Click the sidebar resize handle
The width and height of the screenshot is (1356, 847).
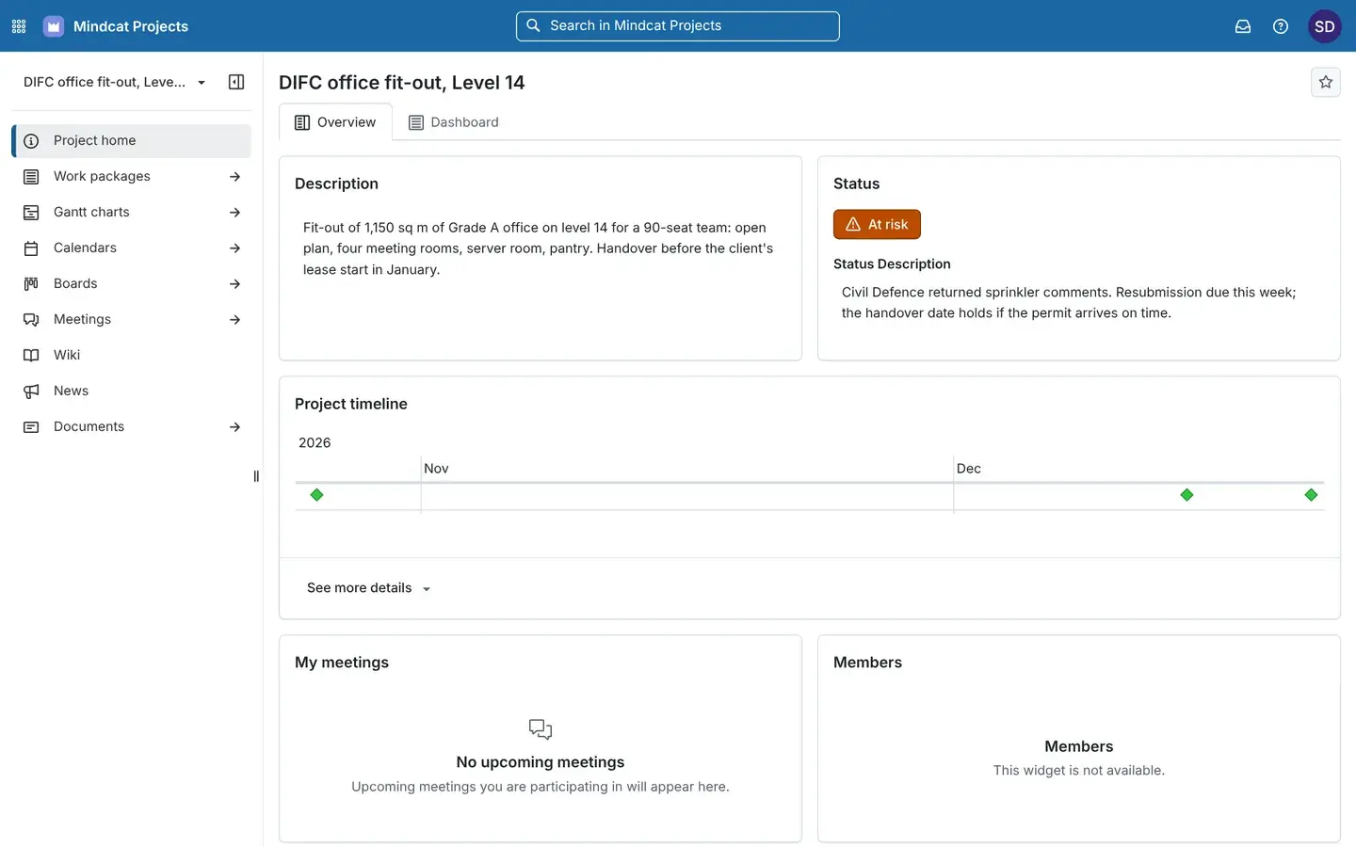256,476
